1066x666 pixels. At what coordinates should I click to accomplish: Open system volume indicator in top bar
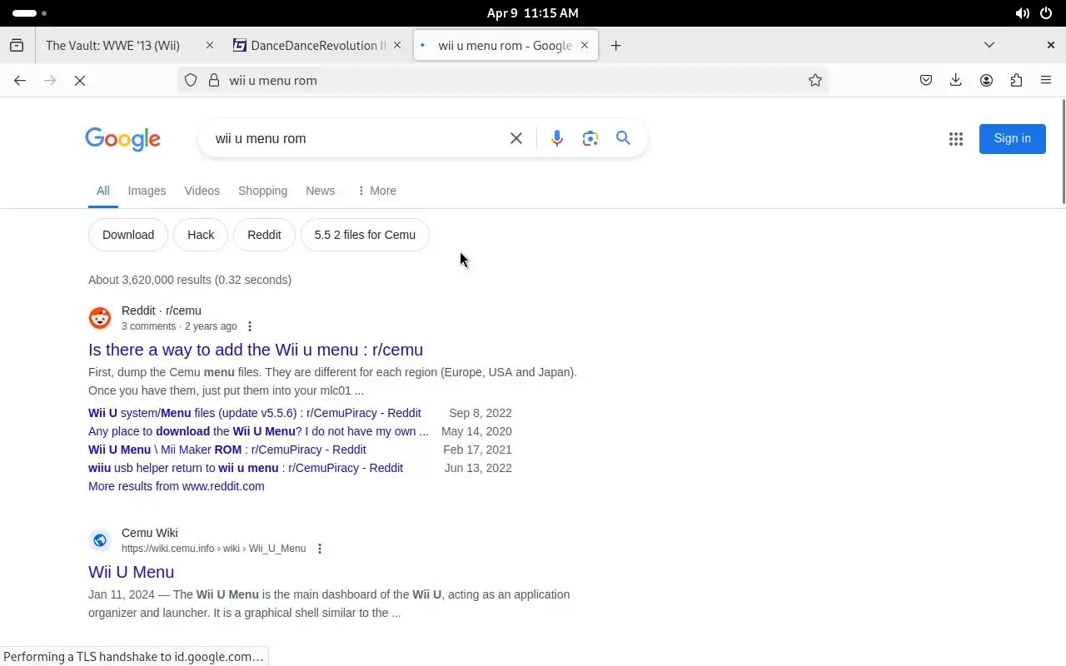(1022, 13)
